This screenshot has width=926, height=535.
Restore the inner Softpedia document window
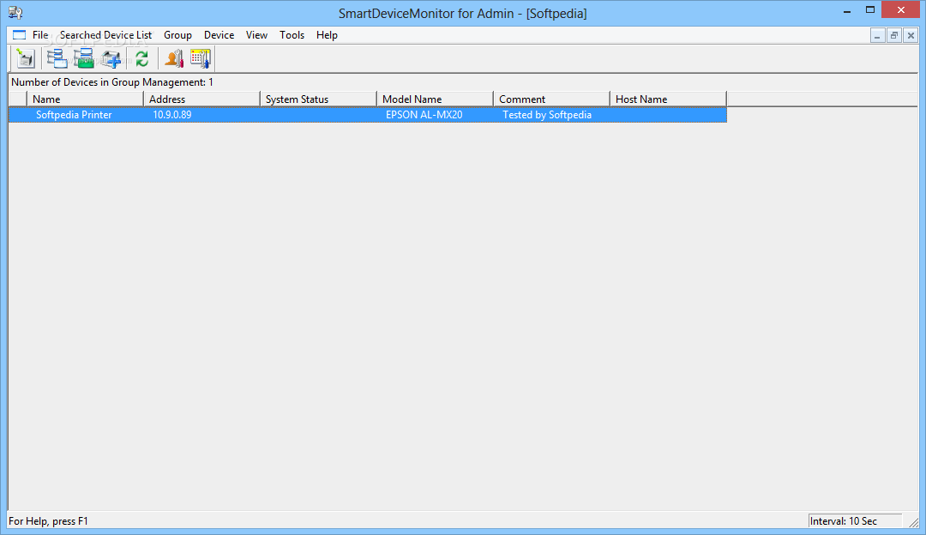pos(894,35)
